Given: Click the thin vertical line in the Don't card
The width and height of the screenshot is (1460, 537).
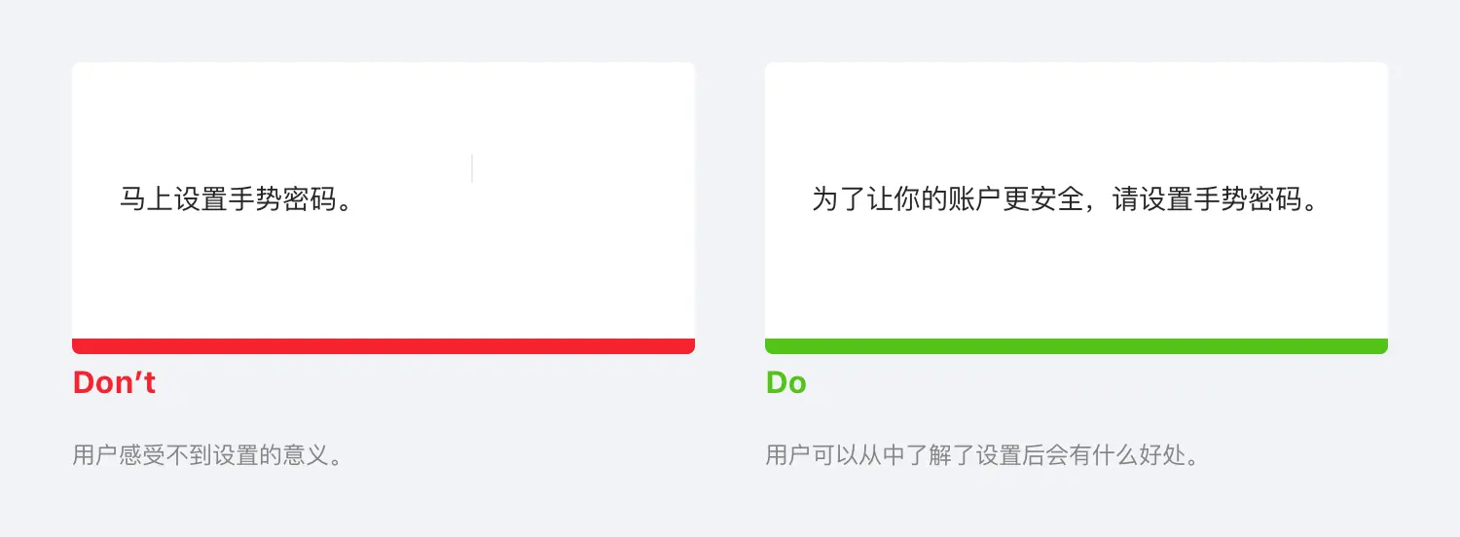Looking at the screenshot, I should (x=472, y=168).
